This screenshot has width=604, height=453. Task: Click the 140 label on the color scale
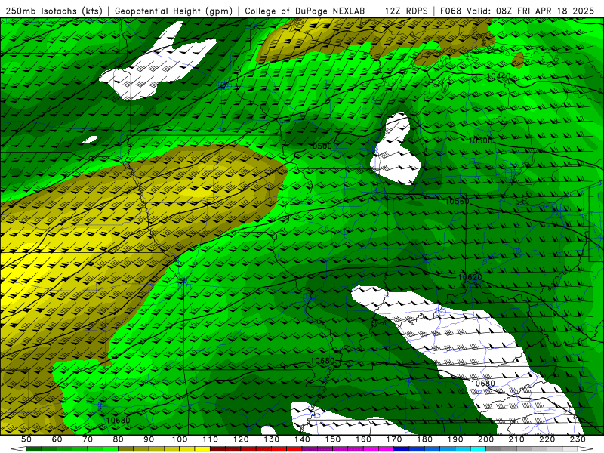coord(303,439)
